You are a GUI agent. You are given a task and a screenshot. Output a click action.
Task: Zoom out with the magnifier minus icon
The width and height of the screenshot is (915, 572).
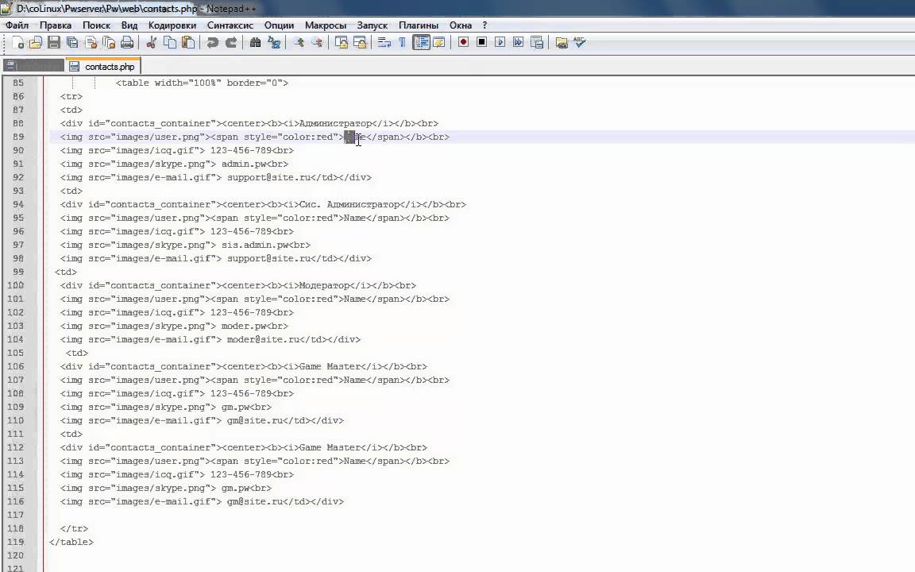click(x=316, y=43)
